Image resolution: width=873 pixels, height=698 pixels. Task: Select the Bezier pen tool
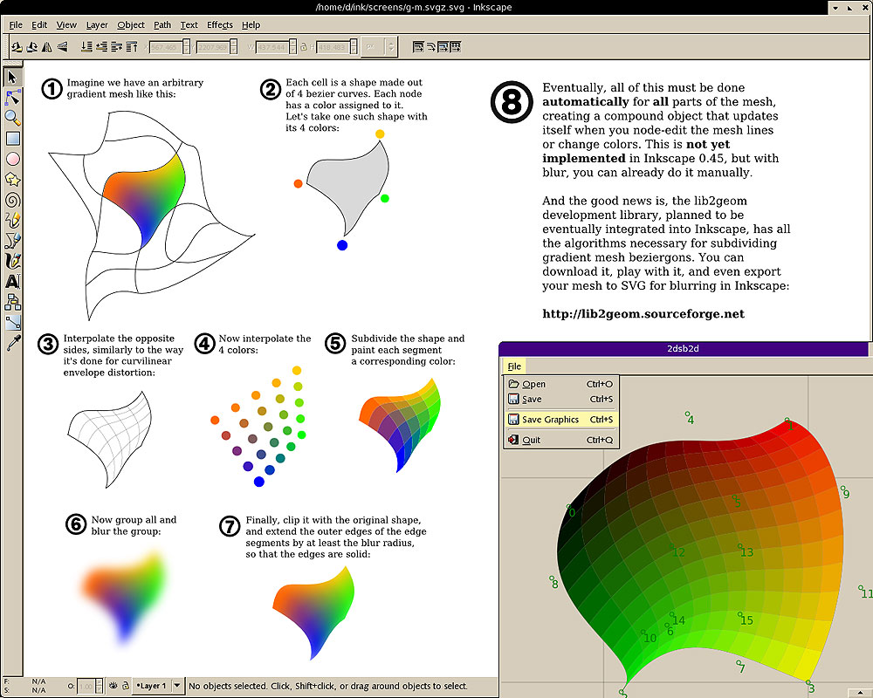[12, 241]
